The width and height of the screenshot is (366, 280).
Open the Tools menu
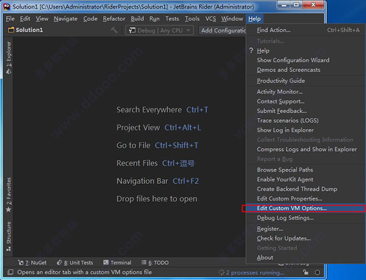point(192,19)
